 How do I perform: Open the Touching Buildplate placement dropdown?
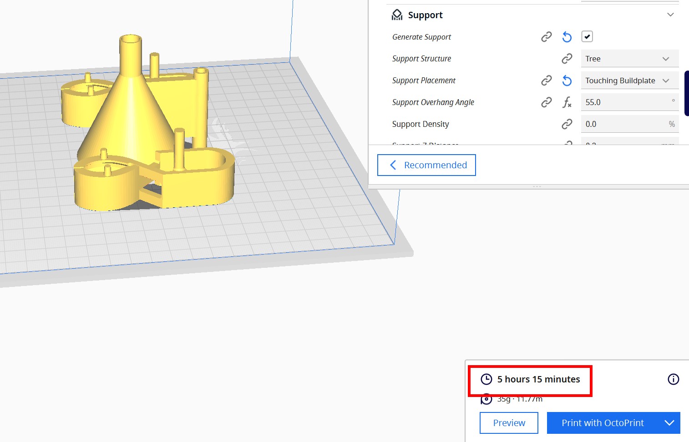[x=629, y=80]
